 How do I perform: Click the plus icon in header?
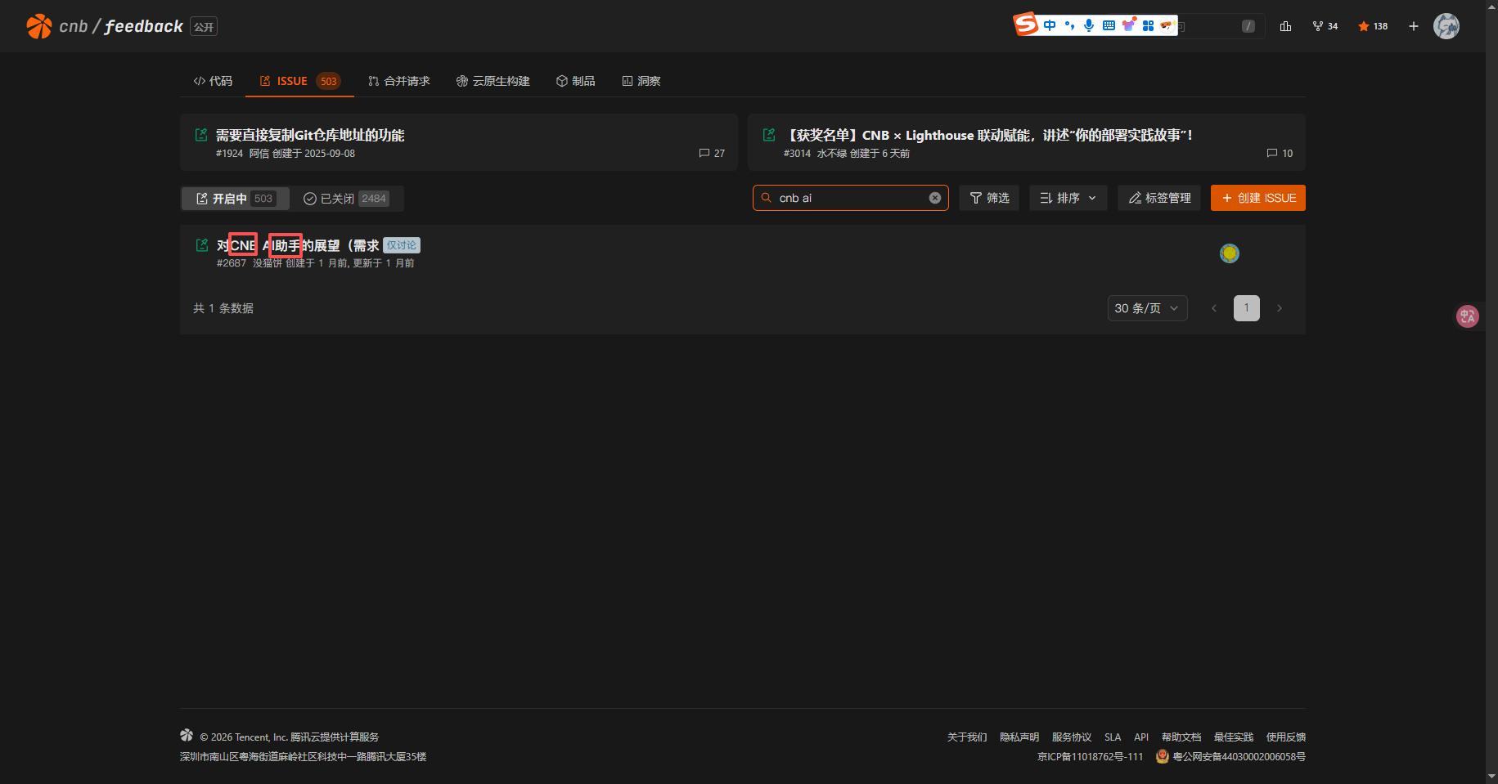click(x=1413, y=26)
